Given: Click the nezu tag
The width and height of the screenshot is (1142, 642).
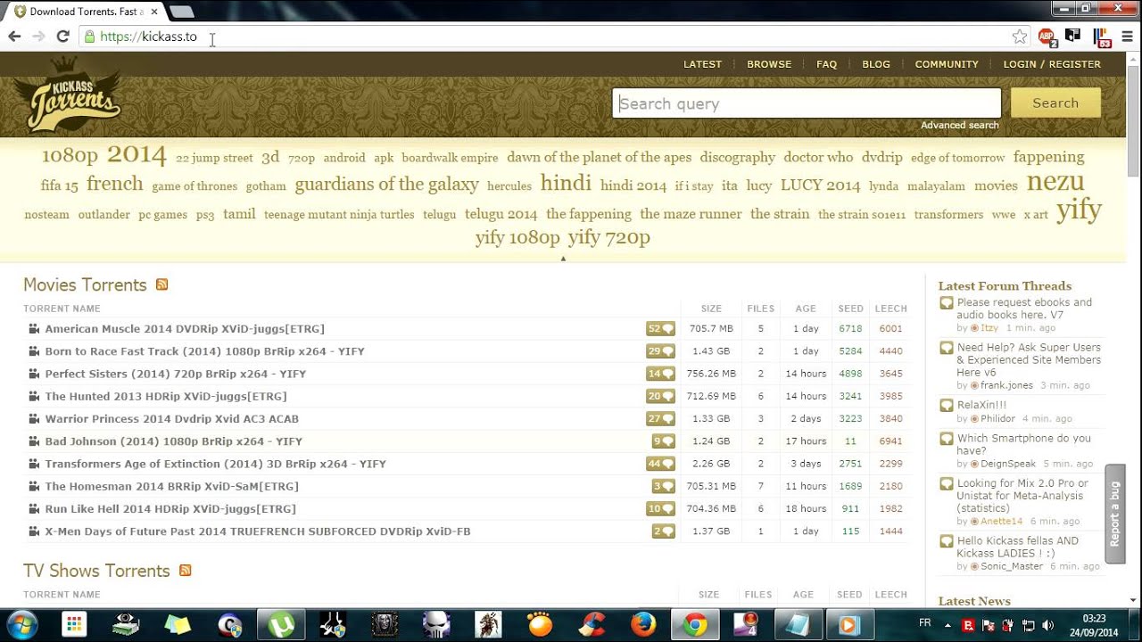Looking at the screenshot, I should (1055, 182).
